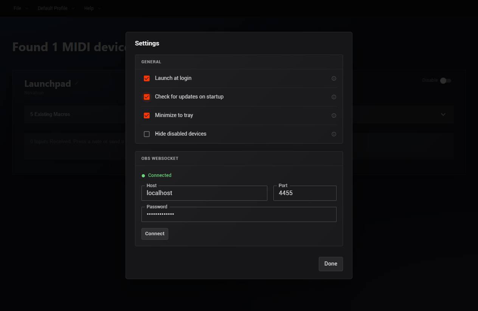Click the Connected status text
Image resolution: width=478 pixels, height=311 pixels.
pos(160,175)
